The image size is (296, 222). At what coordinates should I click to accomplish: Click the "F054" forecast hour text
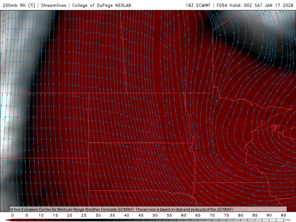222,5
